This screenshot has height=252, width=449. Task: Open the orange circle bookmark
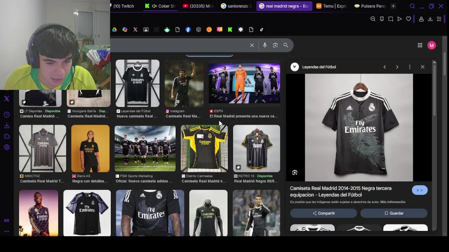pyautogui.click(x=209, y=30)
